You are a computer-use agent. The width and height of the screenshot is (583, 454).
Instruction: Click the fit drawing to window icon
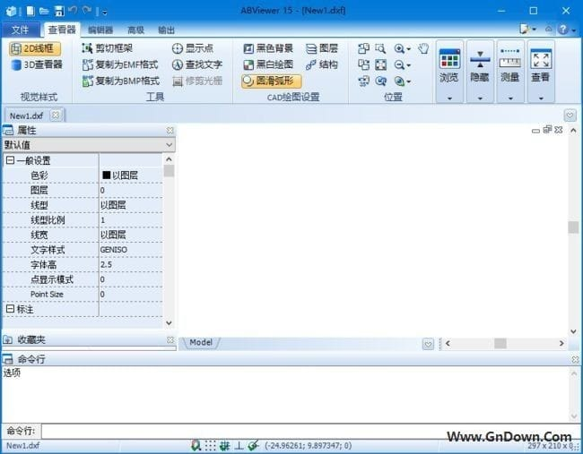(380, 65)
